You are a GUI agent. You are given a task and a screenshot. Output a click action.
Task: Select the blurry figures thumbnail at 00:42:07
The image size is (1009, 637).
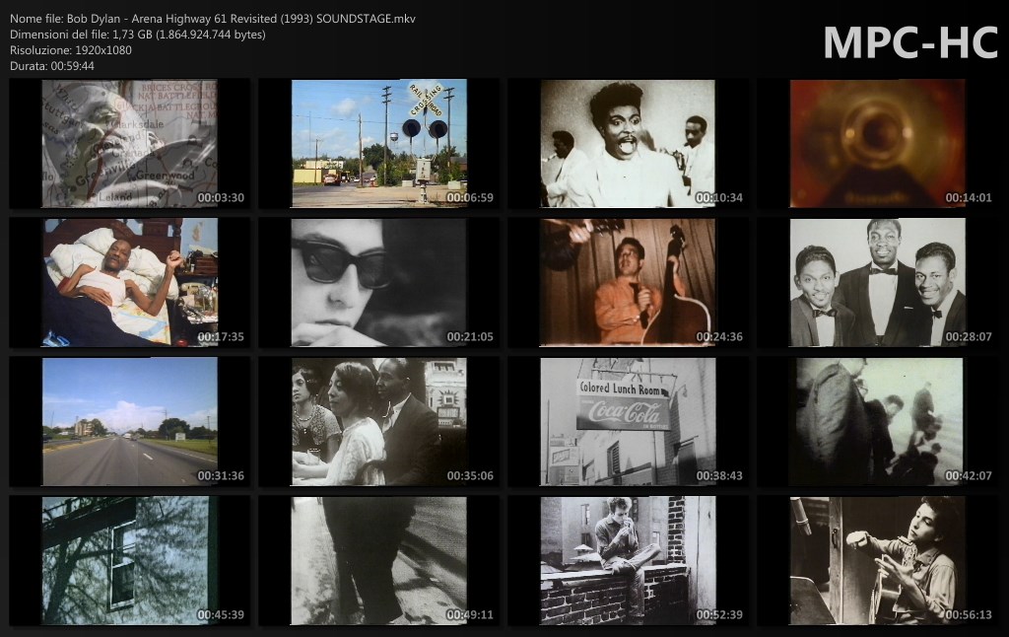[878, 421]
